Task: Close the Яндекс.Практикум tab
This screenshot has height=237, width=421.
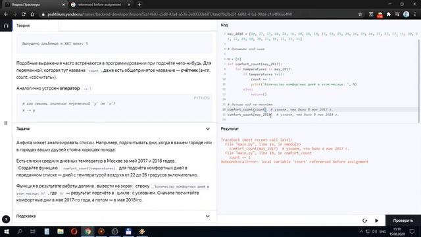Action: (x=63, y=5)
